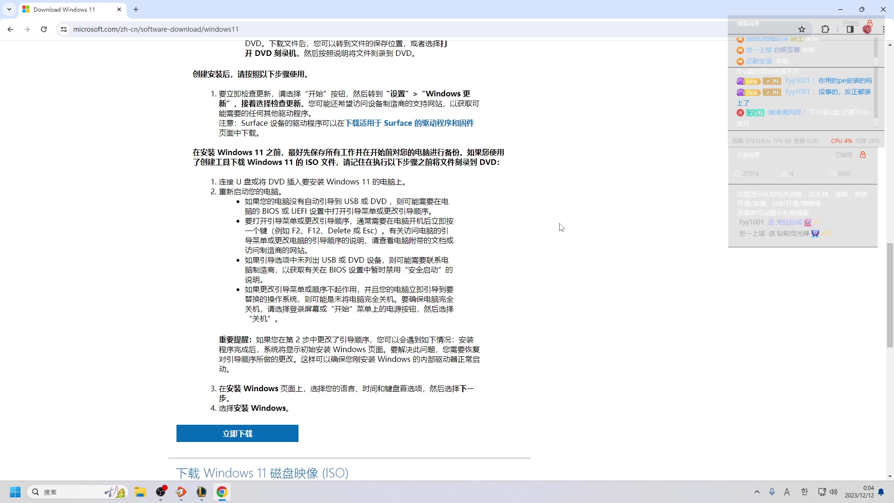Click the 忍耐生活 来啦 welcome message
This screenshot has width=894, height=503.
(x=762, y=61)
